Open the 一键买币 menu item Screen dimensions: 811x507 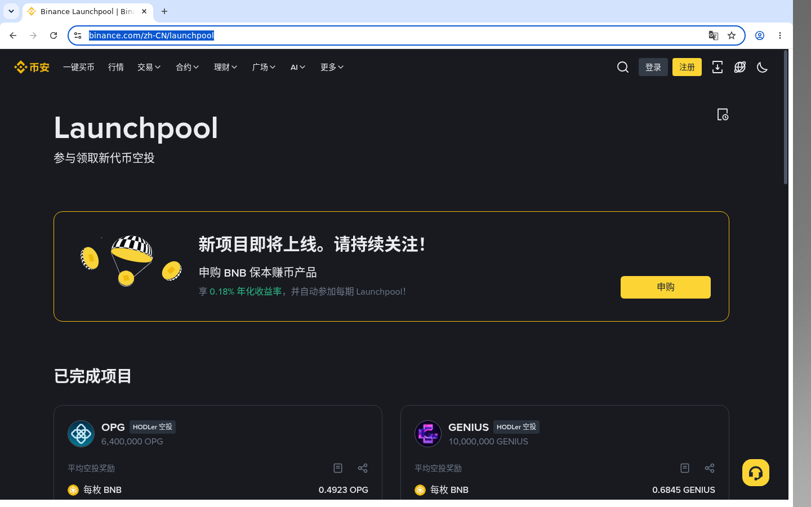pyautogui.click(x=79, y=67)
